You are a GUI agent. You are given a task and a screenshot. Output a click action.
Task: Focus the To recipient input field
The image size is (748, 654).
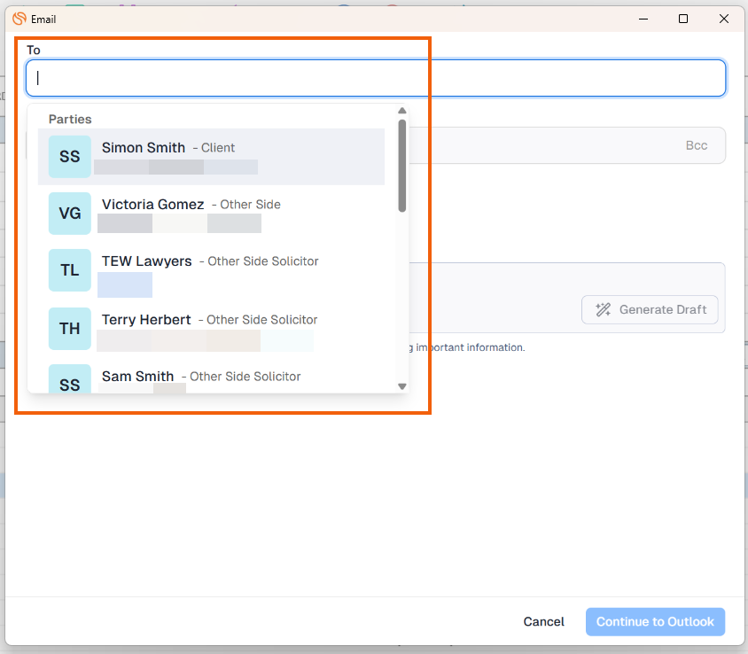[376, 78]
